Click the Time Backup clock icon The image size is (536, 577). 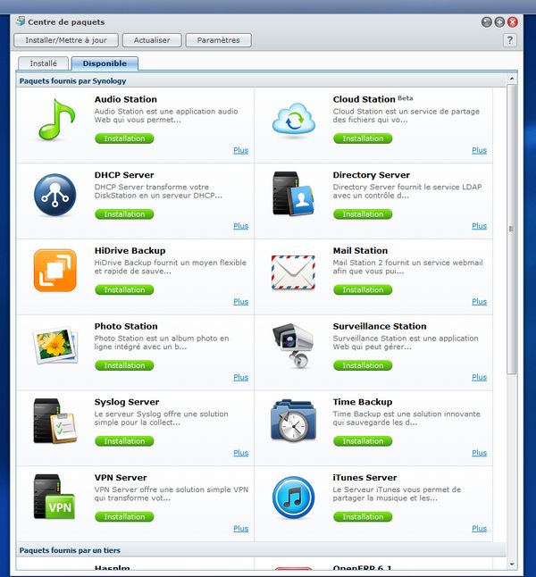[x=293, y=420]
